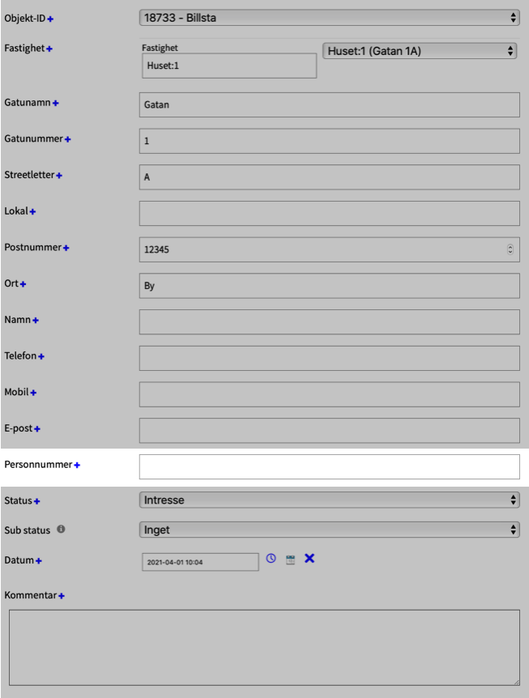Click into the Personnummer input field
This screenshot has height=698, width=529.
(x=329, y=466)
